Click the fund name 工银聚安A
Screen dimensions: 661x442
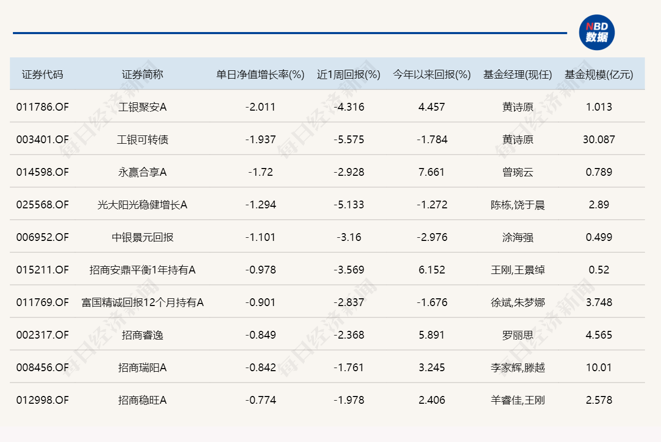click(143, 107)
